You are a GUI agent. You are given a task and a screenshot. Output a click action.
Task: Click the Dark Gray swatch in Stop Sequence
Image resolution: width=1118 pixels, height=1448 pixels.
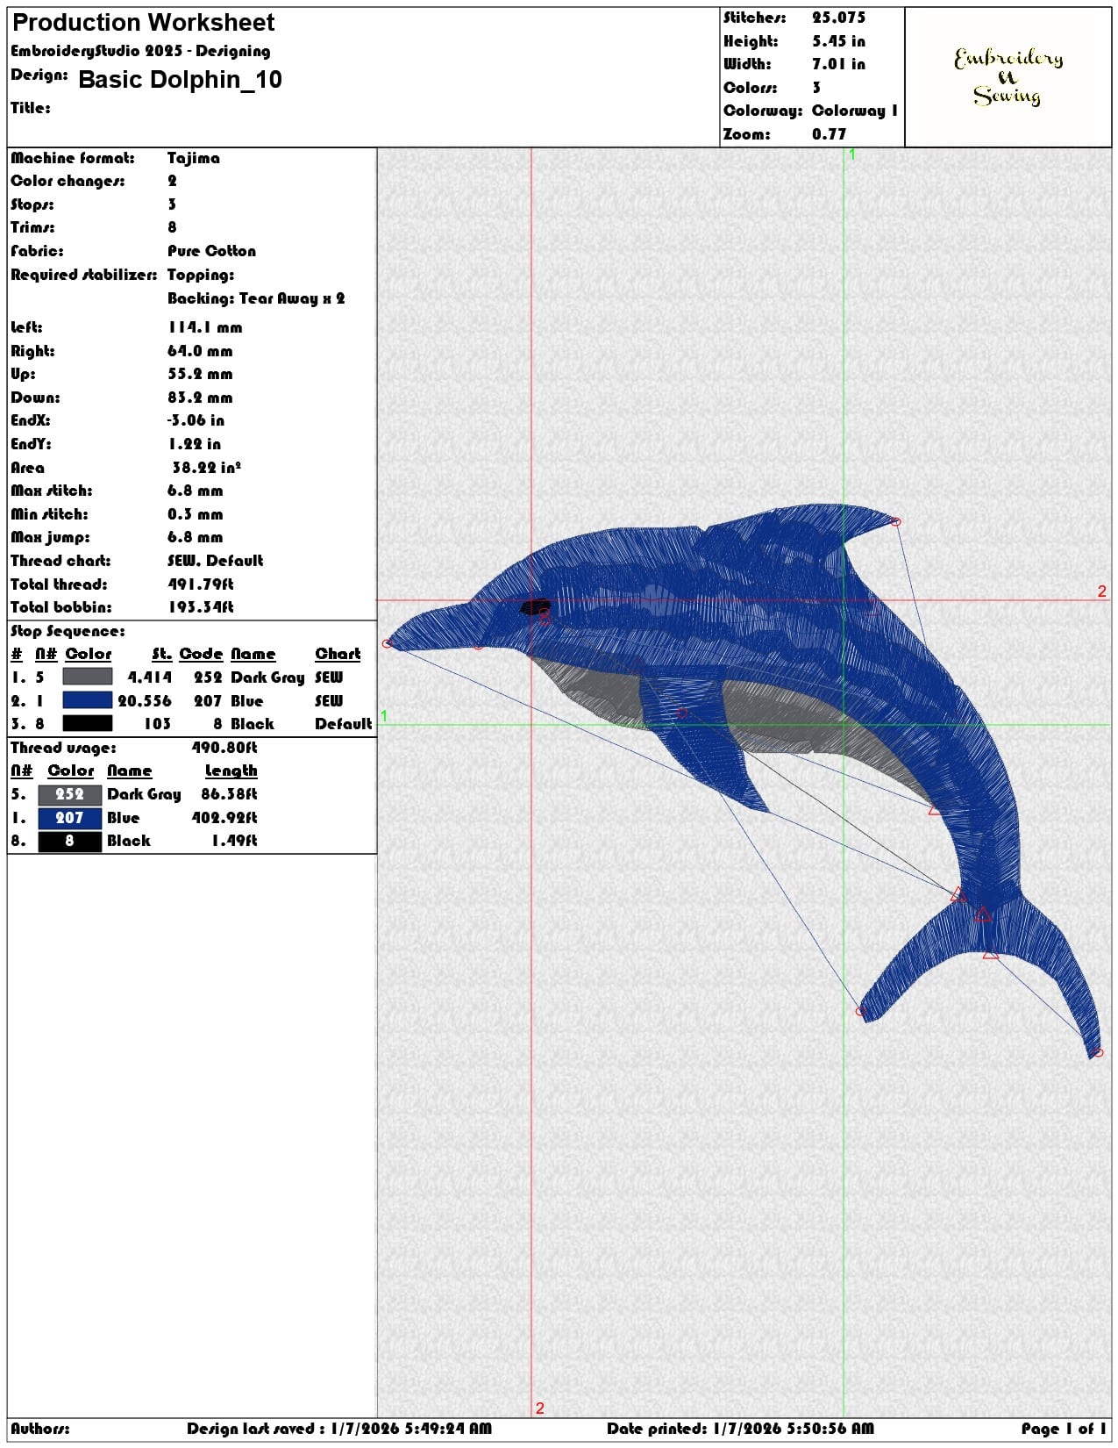pos(88,677)
